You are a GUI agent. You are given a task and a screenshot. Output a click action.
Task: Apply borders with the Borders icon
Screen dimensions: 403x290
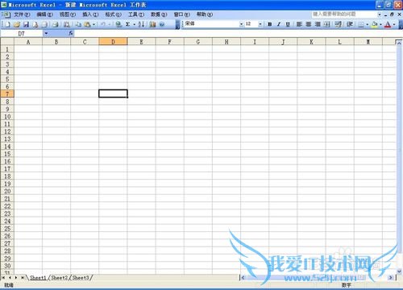tap(361, 24)
